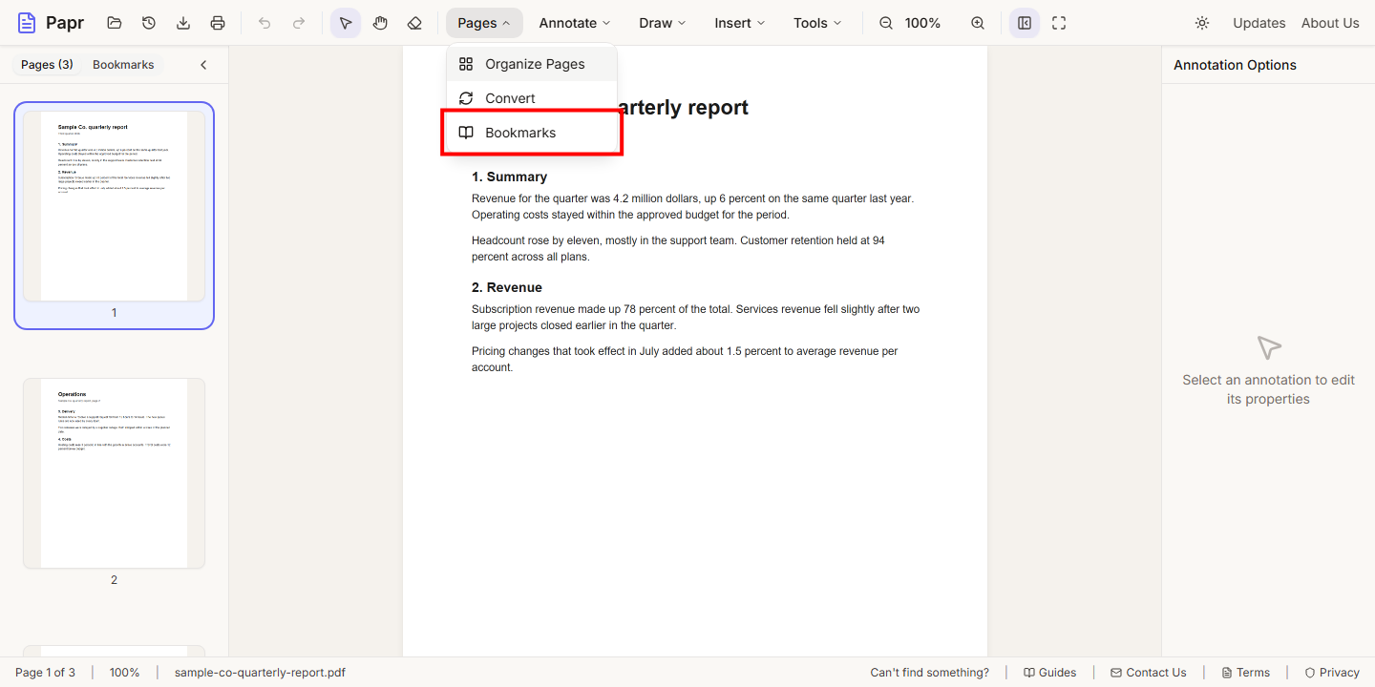The height and width of the screenshot is (687, 1375).
Task: Open a file with the folder icon
Action: (115, 23)
